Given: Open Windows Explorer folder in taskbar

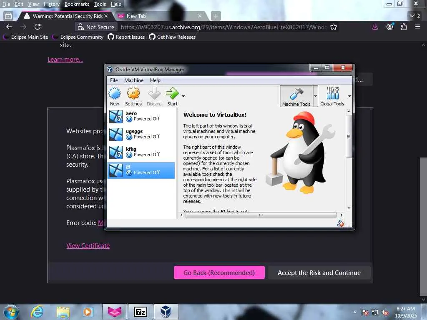Looking at the screenshot, I should 63,312.
